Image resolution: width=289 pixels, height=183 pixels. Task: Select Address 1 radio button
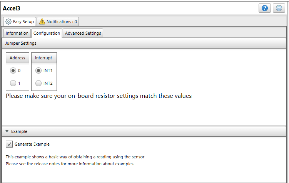[13, 83]
